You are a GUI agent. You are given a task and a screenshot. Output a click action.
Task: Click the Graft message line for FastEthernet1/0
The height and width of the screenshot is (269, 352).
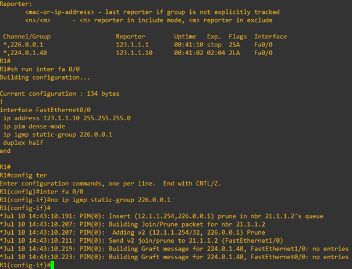[x=174, y=249]
